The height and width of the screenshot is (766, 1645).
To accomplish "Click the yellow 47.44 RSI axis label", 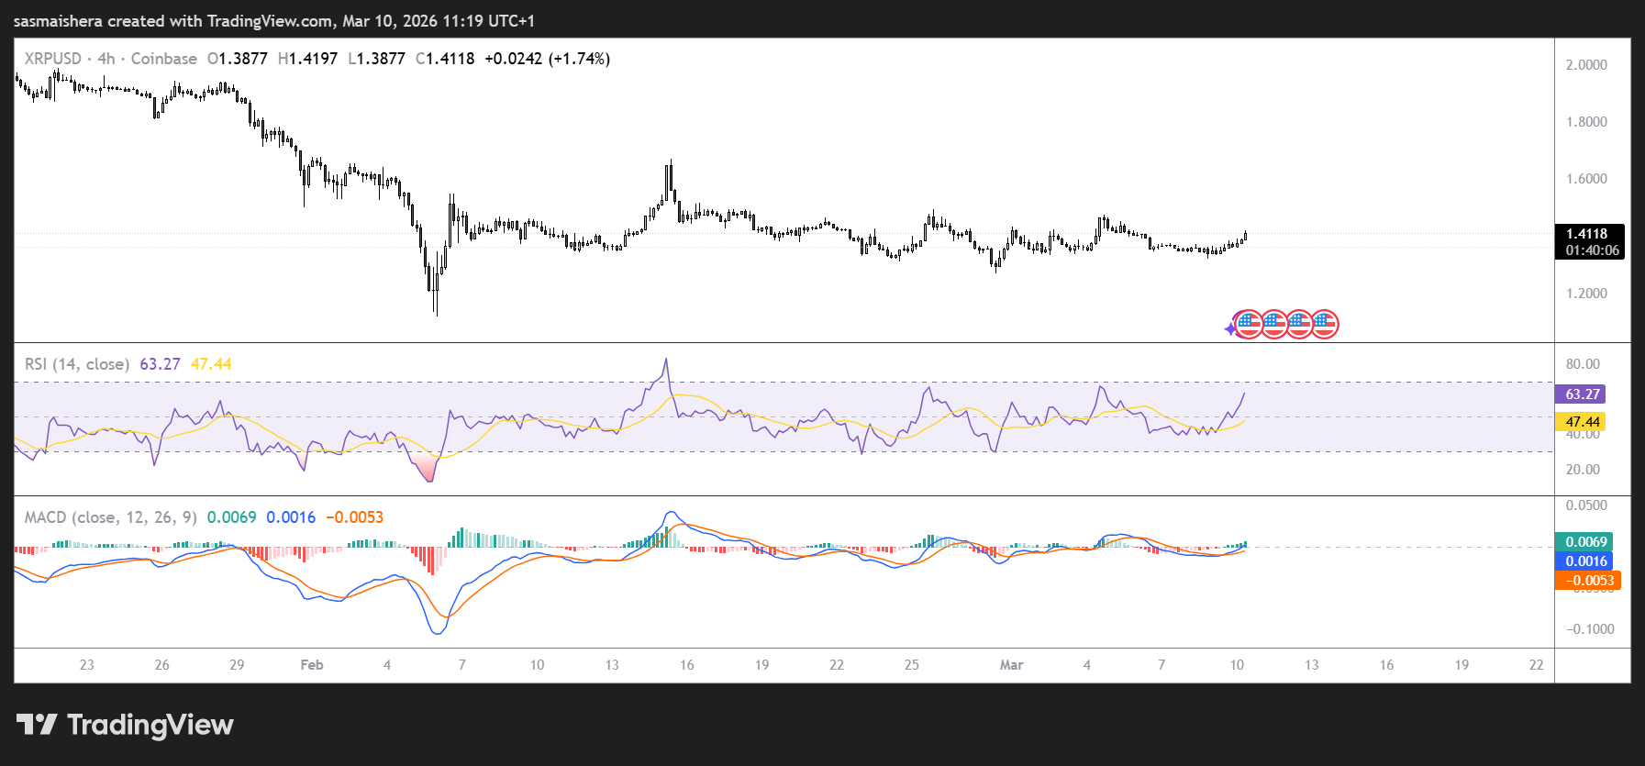I will coord(1580,422).
